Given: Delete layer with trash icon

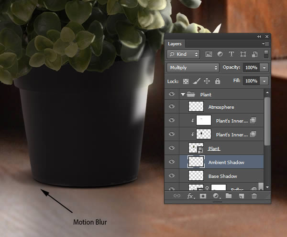Looking at the screenshot, I should click(254, 196).
